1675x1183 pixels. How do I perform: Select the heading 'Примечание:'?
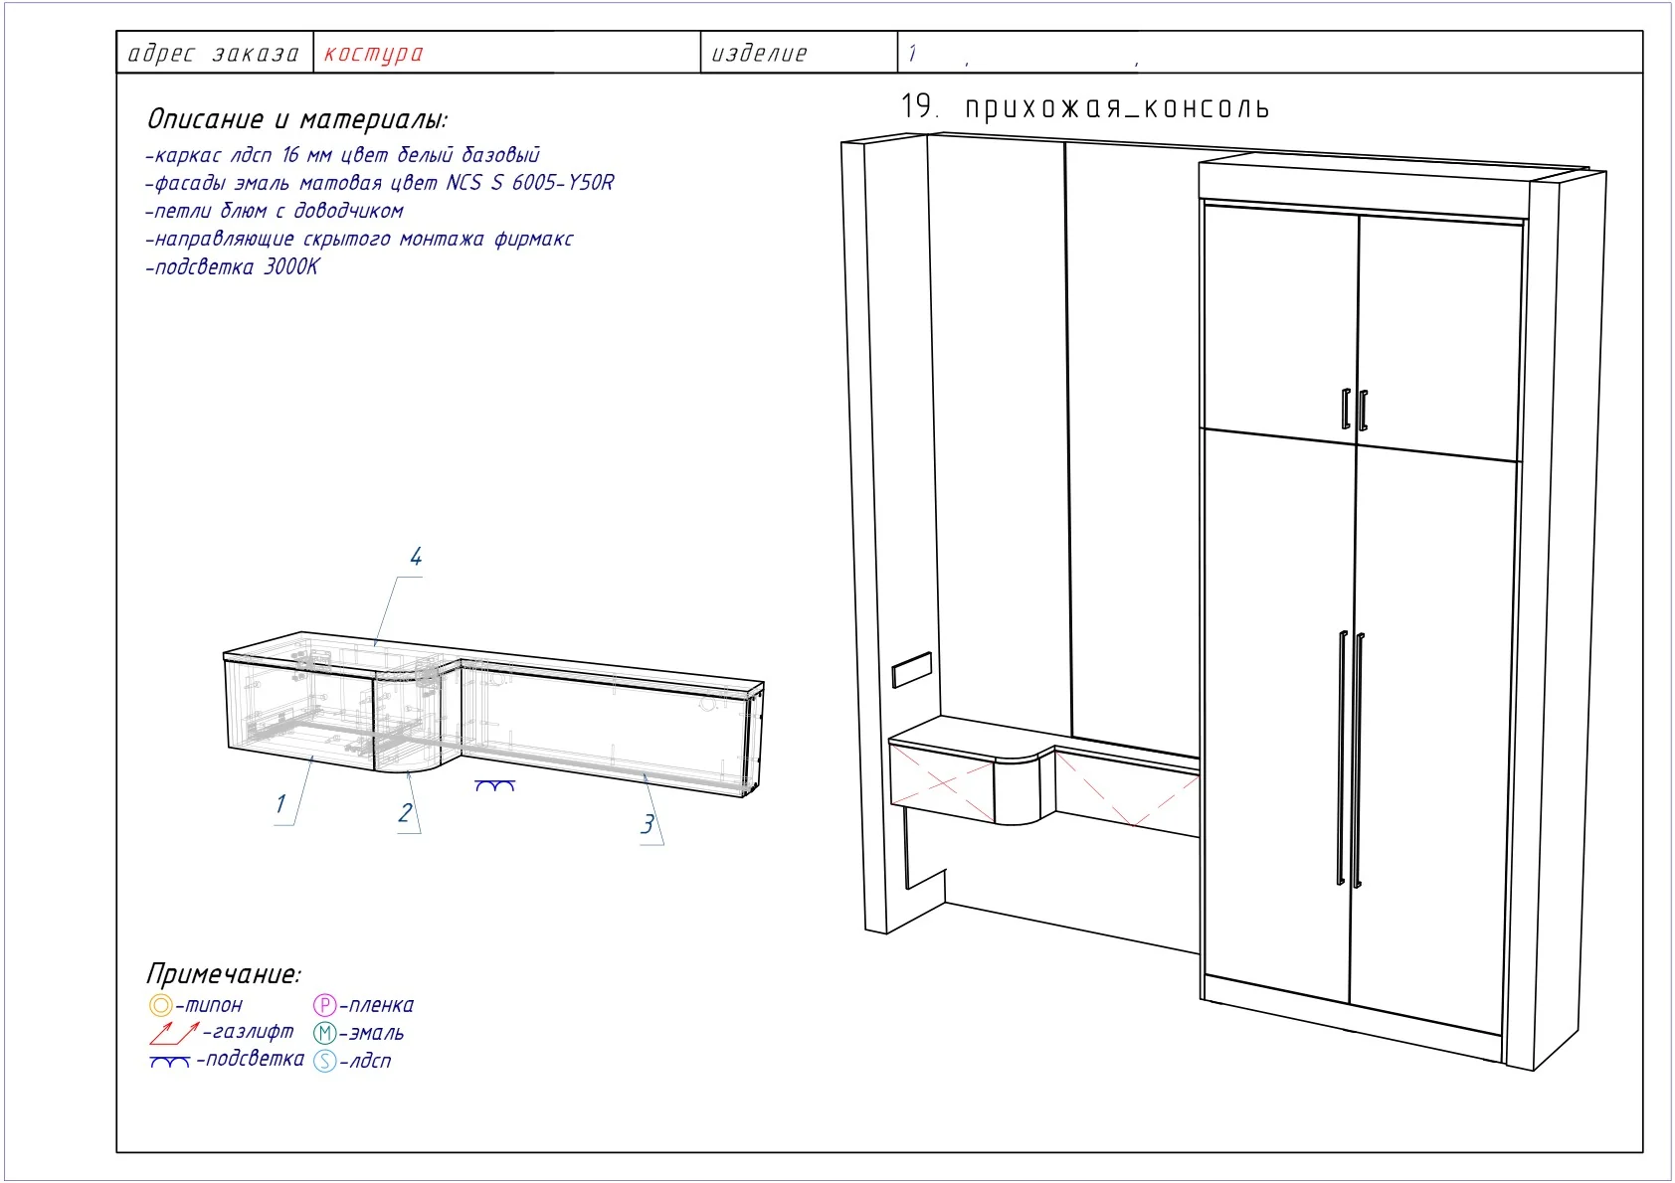(x=223, y=973)
